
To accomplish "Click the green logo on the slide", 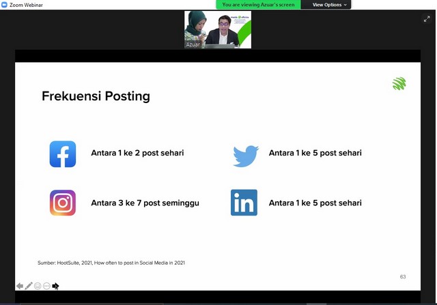I will (x=399, y=84).
